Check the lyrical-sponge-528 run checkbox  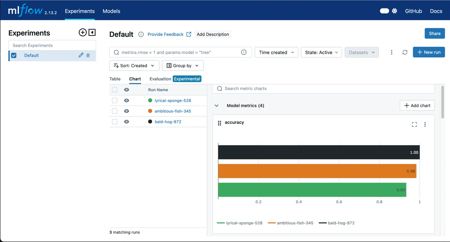[x=115, y=101]
